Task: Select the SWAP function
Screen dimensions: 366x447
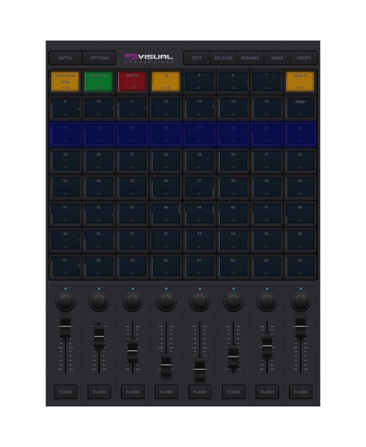Action: [277, 58]
